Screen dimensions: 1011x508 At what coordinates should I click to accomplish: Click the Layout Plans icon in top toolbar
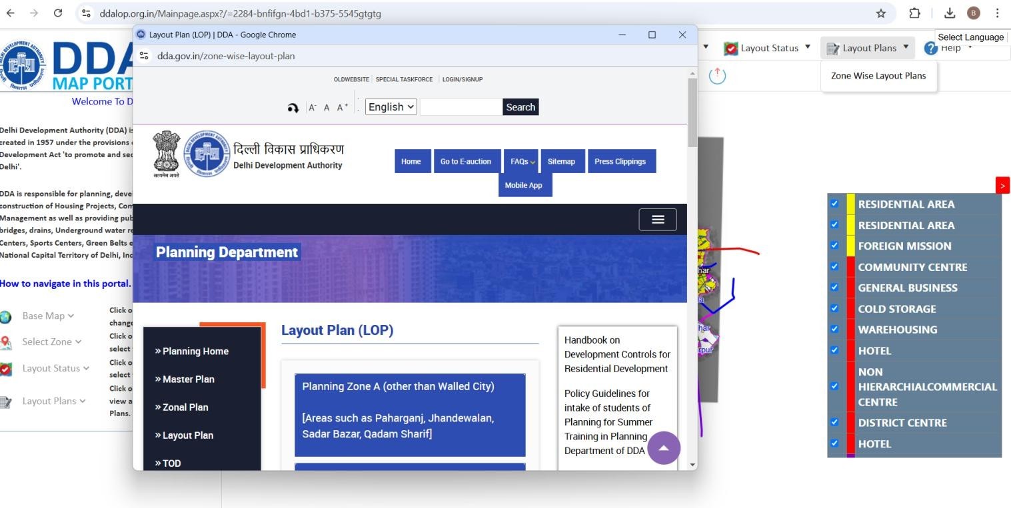[x=832, y=48]
